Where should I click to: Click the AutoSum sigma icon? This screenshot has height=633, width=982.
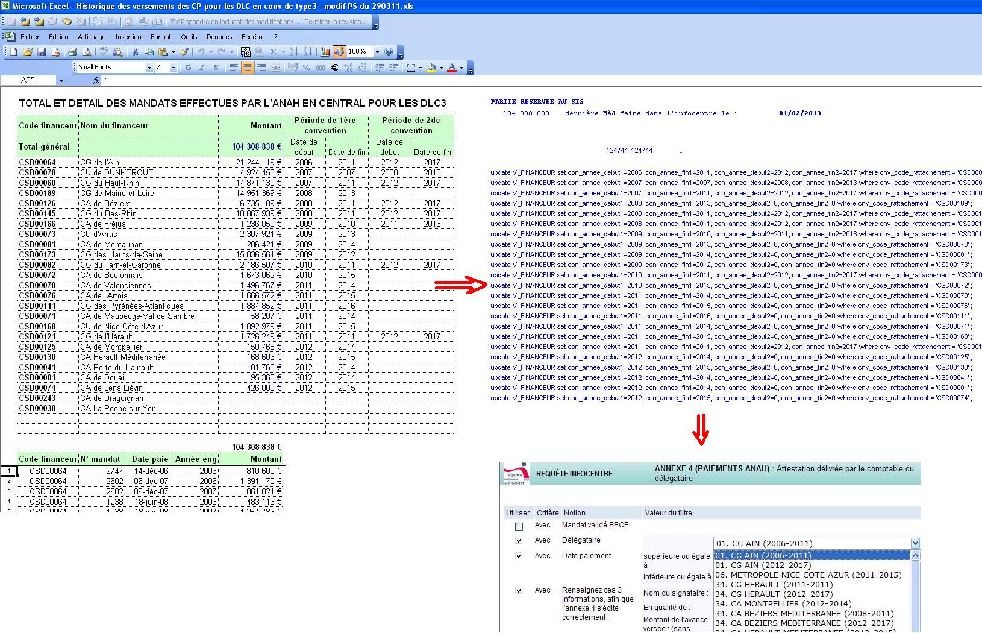click(273, 52)
